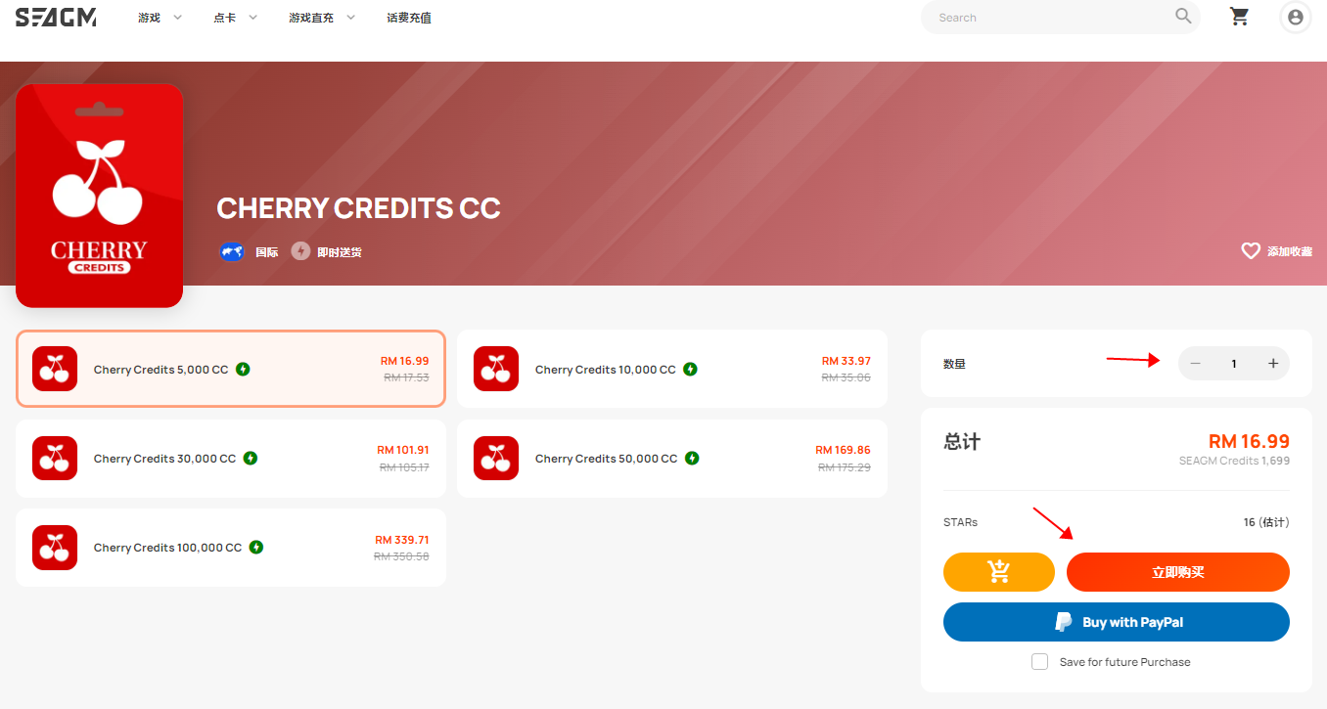Click the 添加收藏 add to favorites link

[x=1290, y=251]
